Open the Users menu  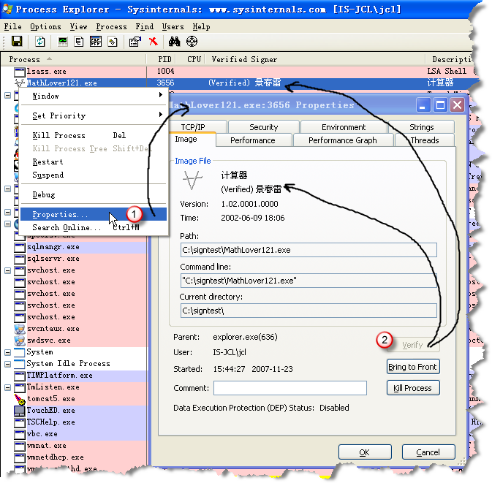(173, 26)
